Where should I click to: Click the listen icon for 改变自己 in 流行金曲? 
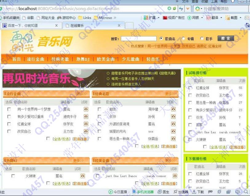(86, 131)
